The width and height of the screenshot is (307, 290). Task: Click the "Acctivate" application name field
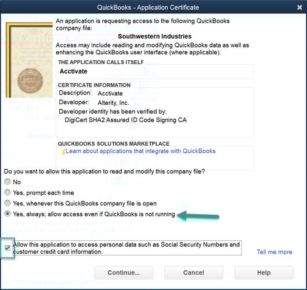(154, 71)
